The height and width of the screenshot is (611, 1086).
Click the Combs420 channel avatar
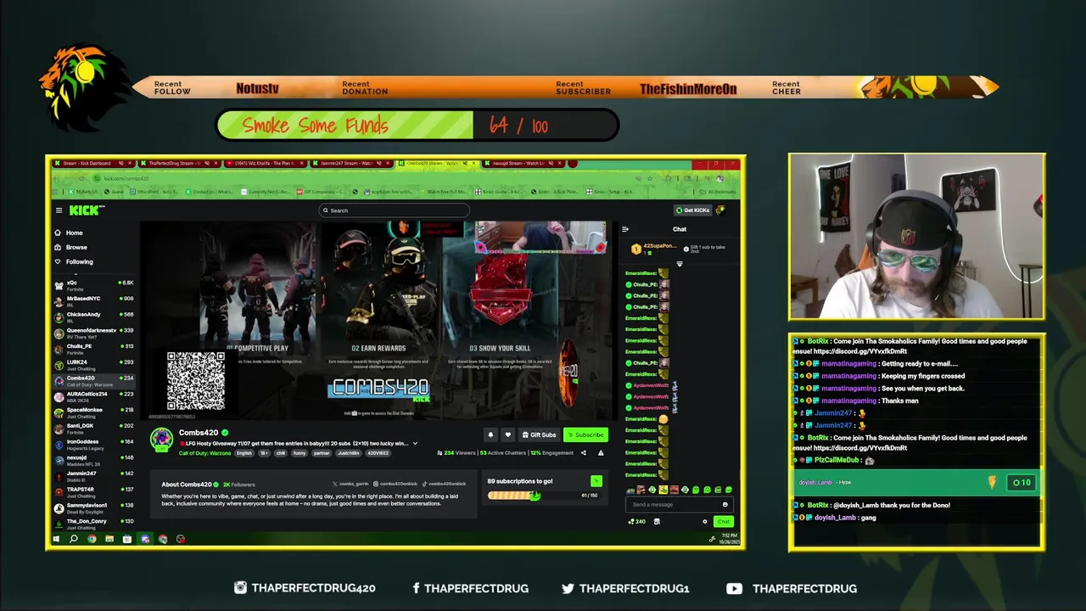pos(161,440)
